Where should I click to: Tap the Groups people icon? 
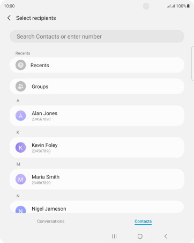[21, 87]
